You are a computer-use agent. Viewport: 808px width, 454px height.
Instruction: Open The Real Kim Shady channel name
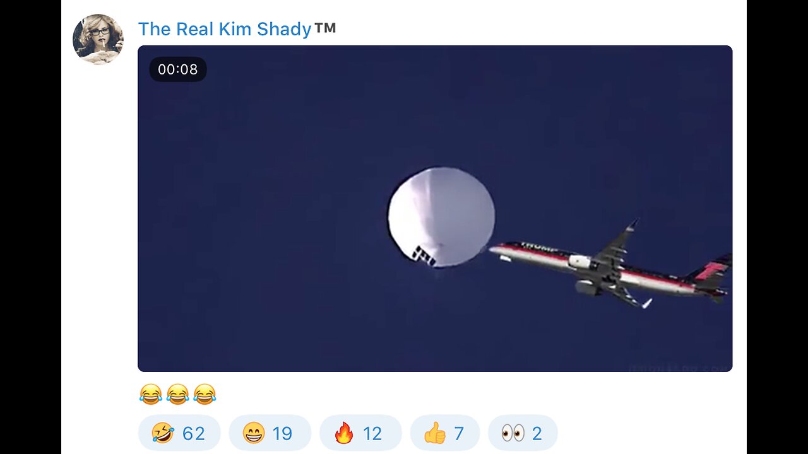[x=225, y=29]
